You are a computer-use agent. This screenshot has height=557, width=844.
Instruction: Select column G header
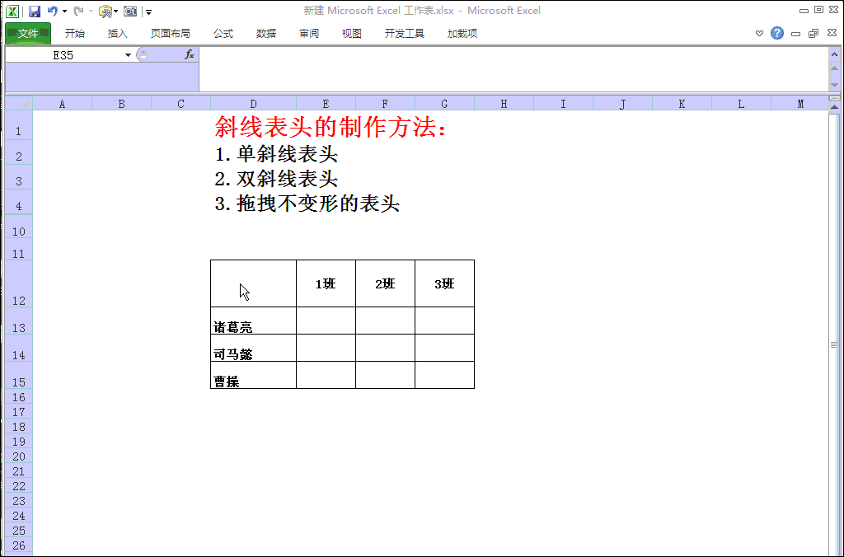point(444,104)
